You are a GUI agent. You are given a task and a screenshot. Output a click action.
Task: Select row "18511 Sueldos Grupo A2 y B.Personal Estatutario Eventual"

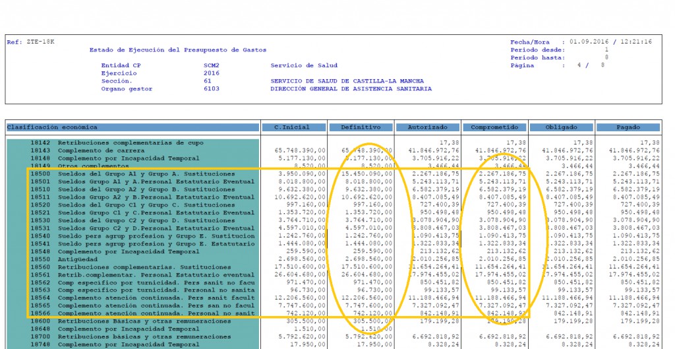[334, 197]
